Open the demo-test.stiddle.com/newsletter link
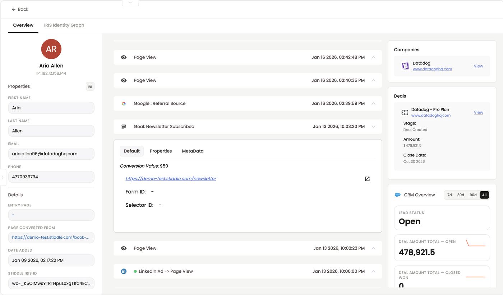Image resolution: width=503 pixels, height=295 pixels. coord(171,179)
